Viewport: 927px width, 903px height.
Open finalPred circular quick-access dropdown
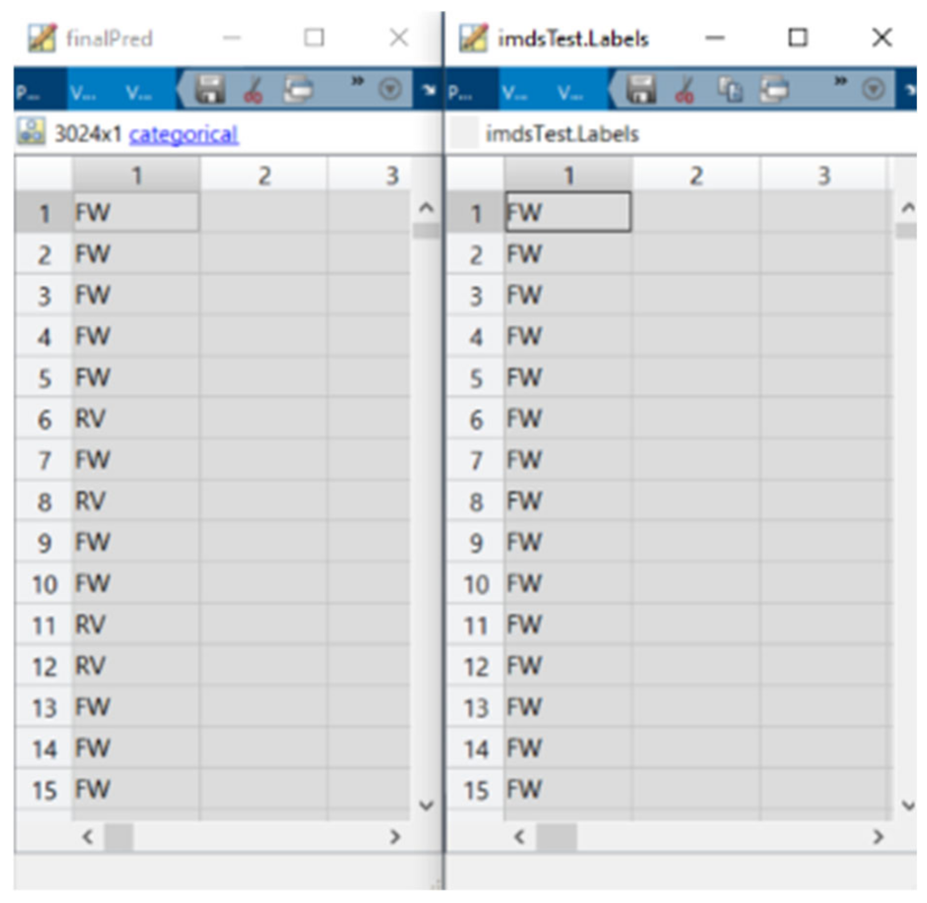390,90
